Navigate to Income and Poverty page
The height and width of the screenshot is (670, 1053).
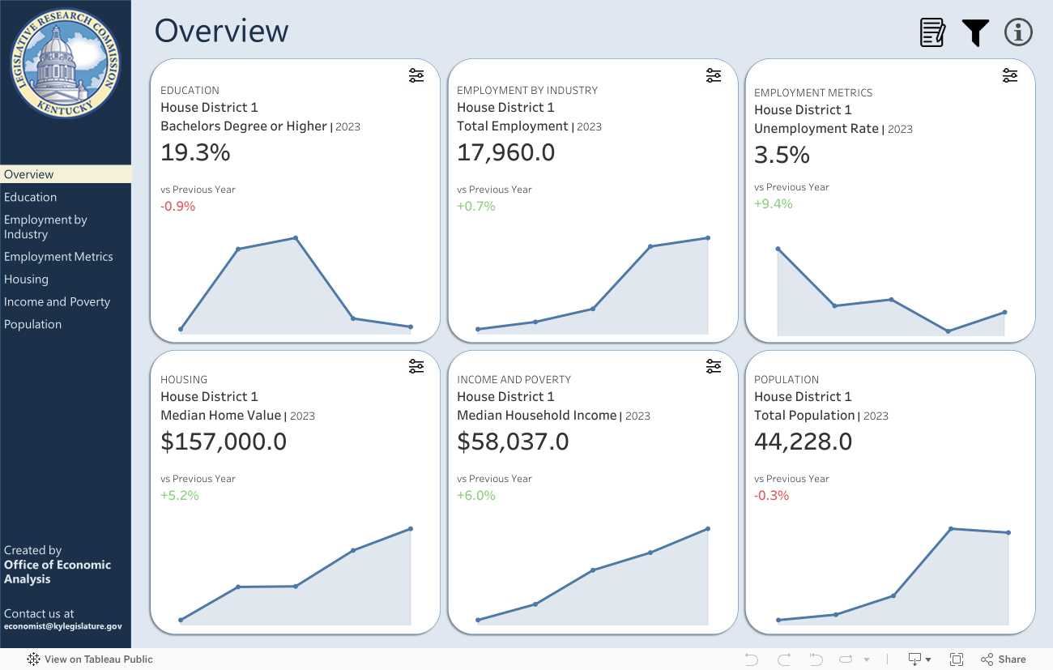(x=57, y=302)
